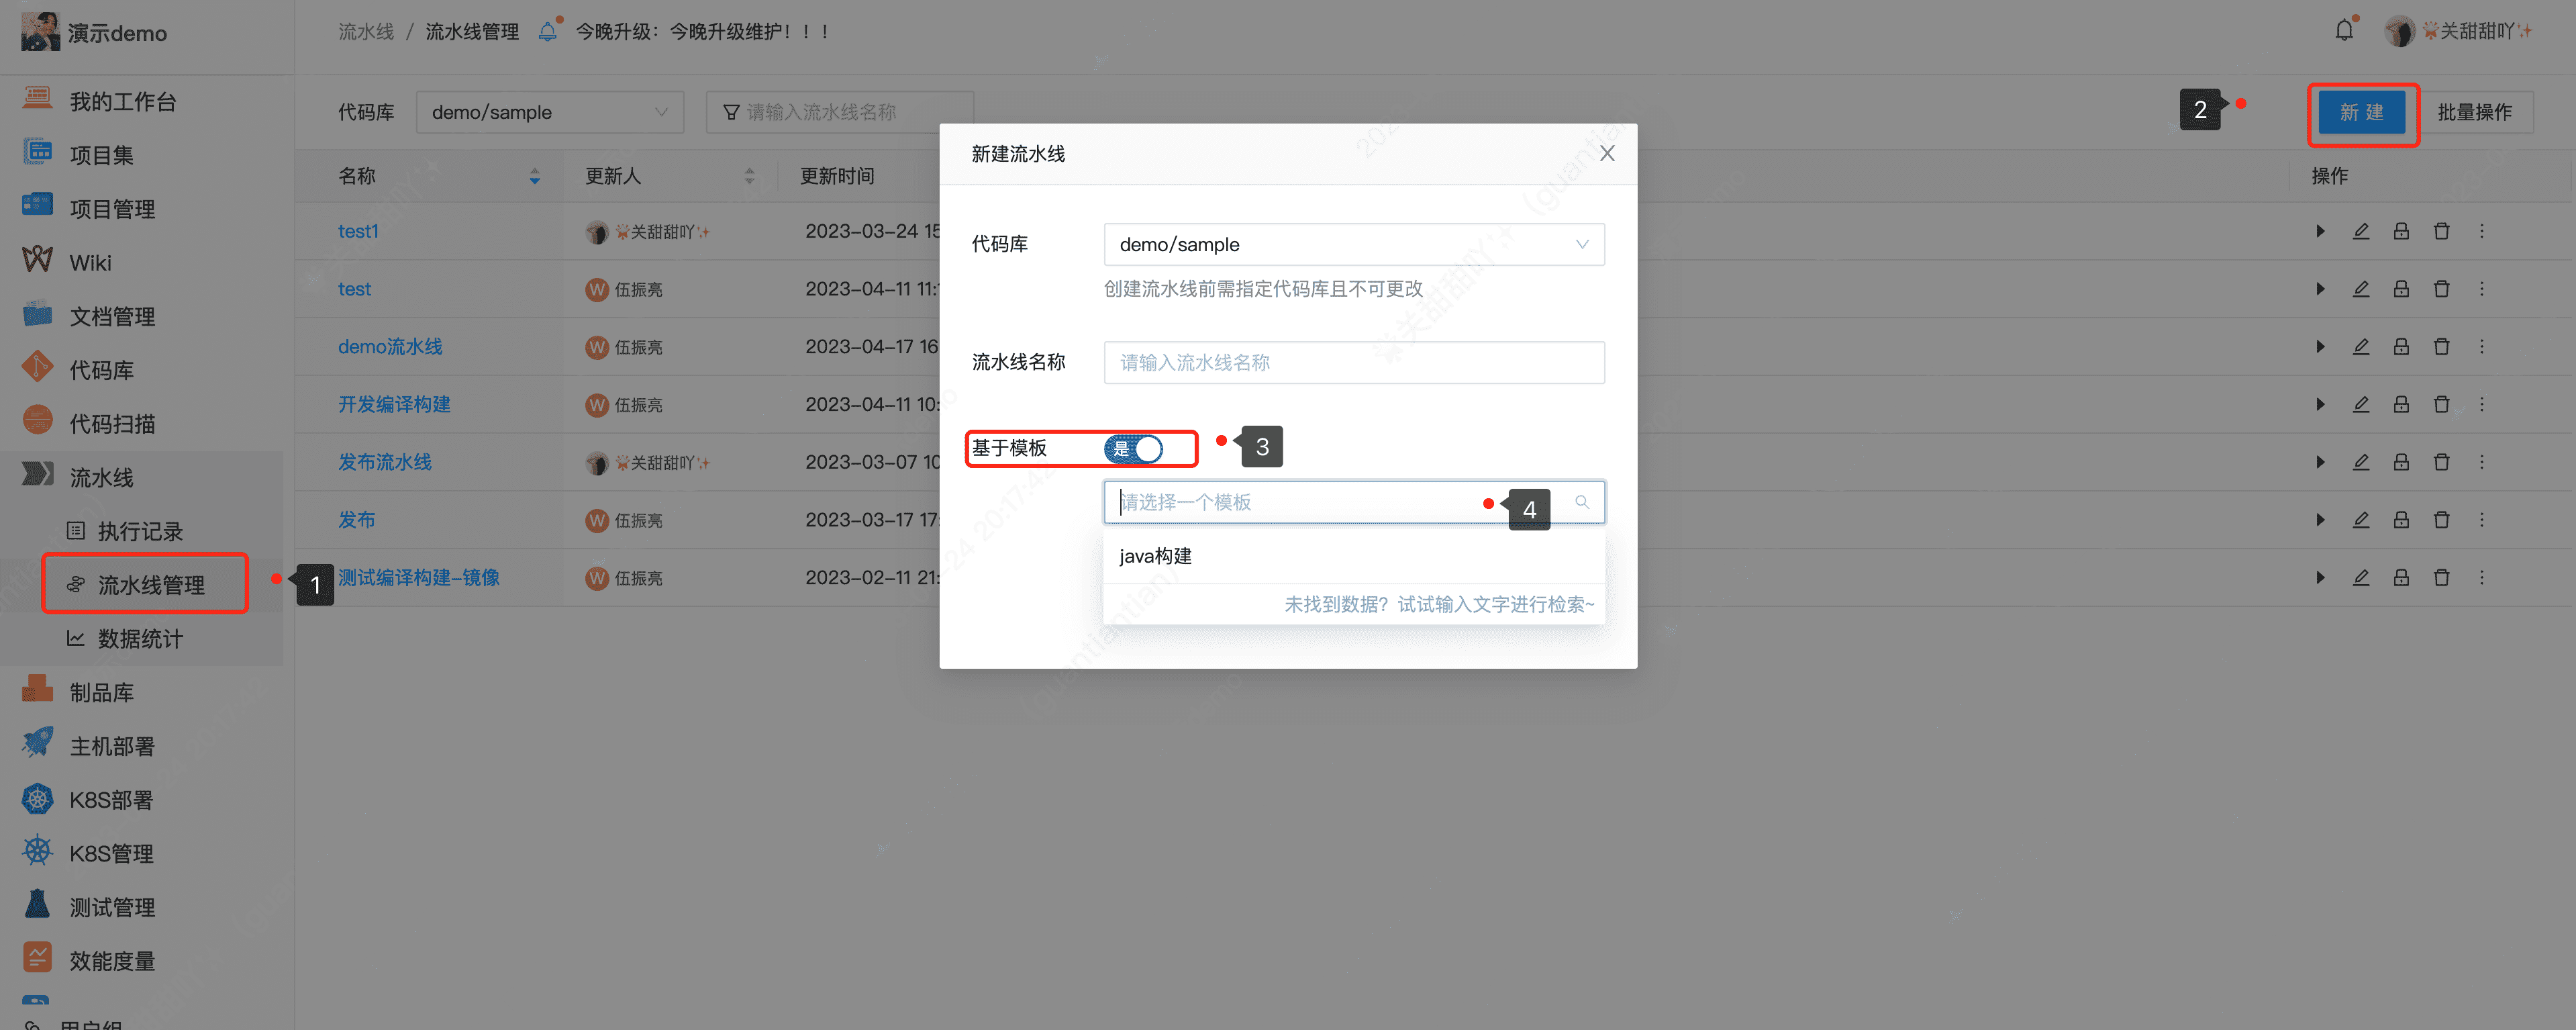
Task: Open K8S部署 from the sidebar
Action: pos(111,799)
